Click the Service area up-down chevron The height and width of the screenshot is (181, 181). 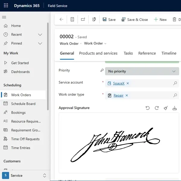point(45,176)
